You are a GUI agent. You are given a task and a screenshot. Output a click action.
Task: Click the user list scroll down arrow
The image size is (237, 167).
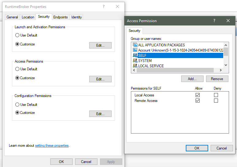tap(226, 65)
